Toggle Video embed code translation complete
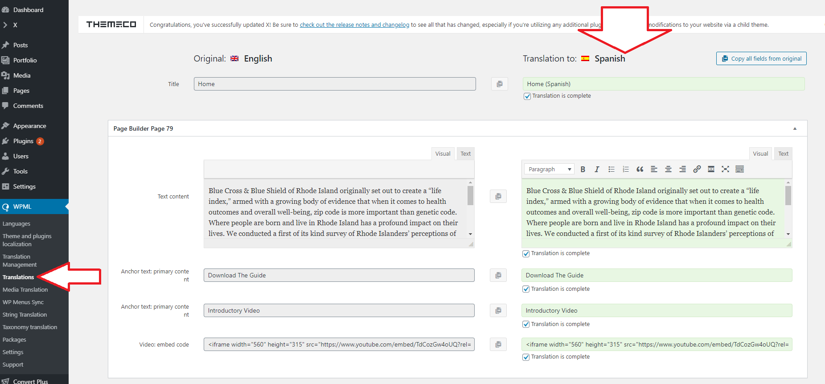825x384 pixels. click(x=526, y=357)
